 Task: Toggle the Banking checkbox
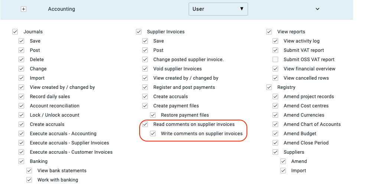click(x=22, y=161)
